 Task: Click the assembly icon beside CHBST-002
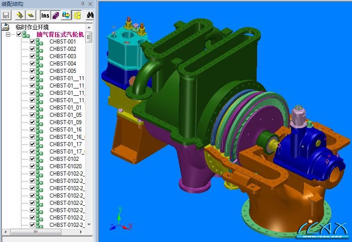tap(39, 49)
